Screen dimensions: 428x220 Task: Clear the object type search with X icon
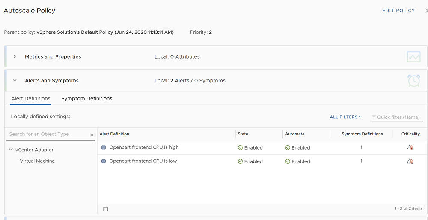tap(92, 135)
